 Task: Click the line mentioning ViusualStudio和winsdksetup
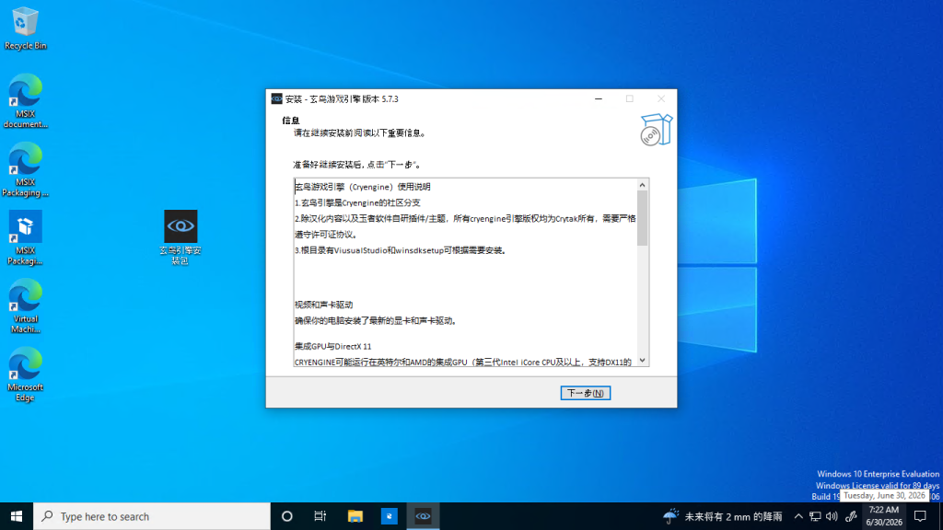[x=401, y=250]
